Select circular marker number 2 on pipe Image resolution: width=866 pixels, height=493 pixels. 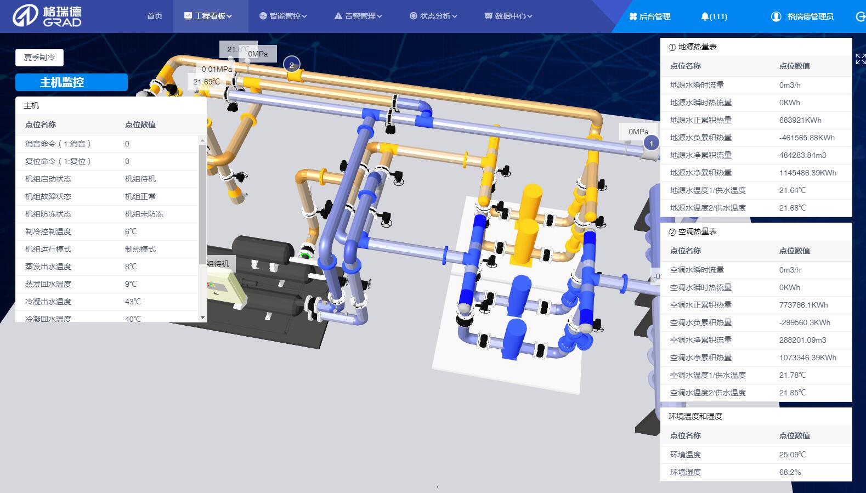point(292,65)
